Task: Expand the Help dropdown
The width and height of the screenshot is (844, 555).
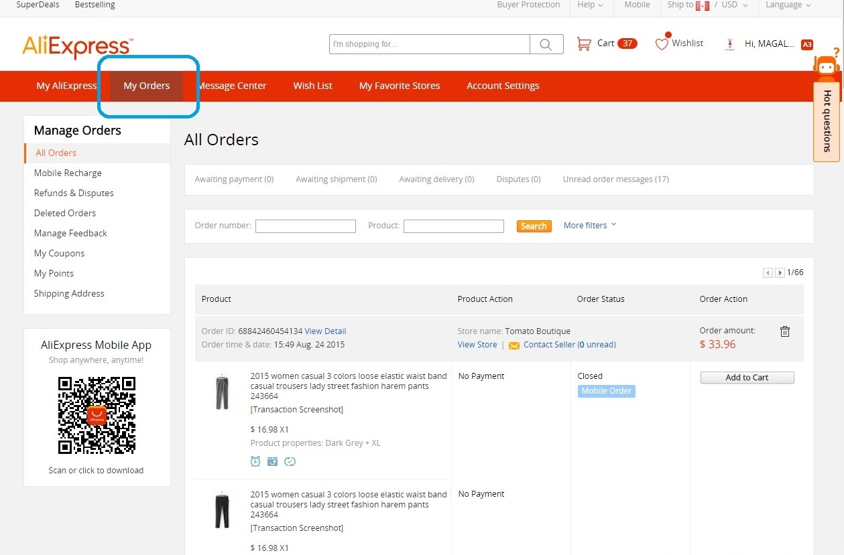Action: point(590,5)
